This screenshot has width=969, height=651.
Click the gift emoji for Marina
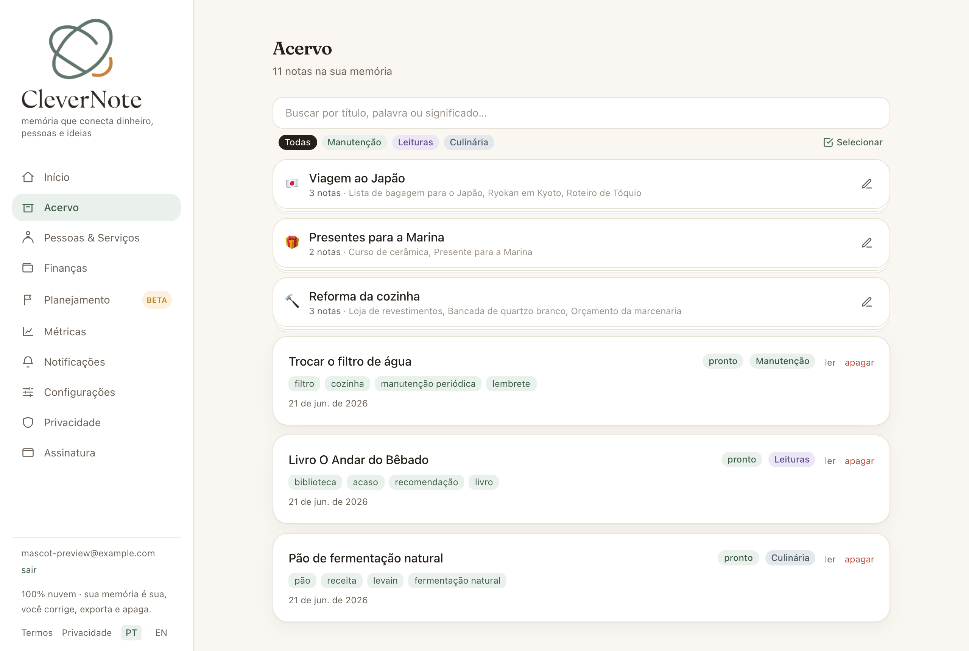[x=292, y=242]
